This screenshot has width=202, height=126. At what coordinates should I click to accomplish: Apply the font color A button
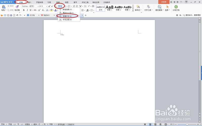pos(56,10)
